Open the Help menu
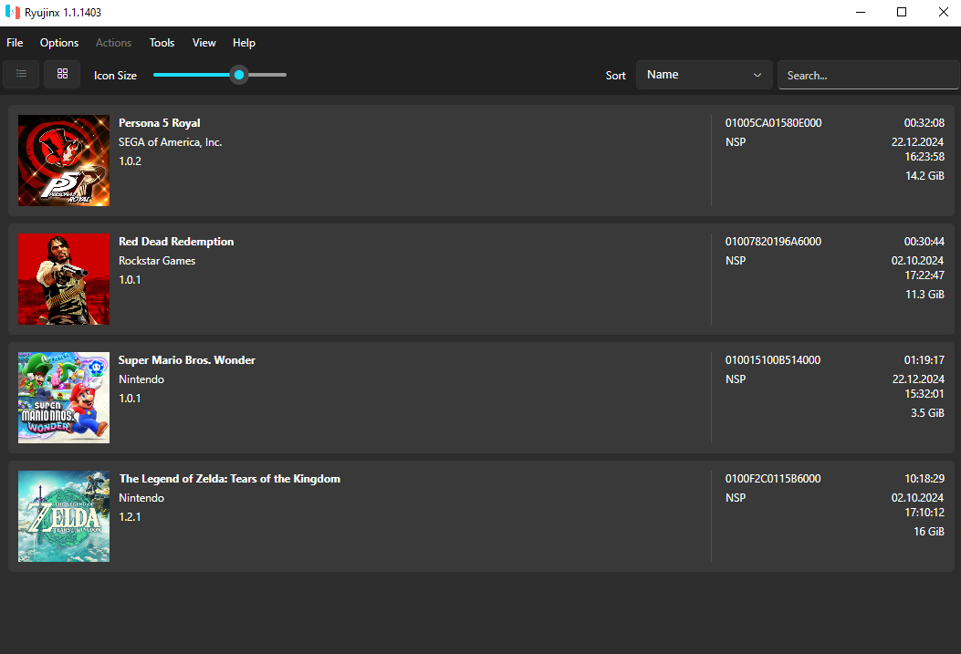 244,43
